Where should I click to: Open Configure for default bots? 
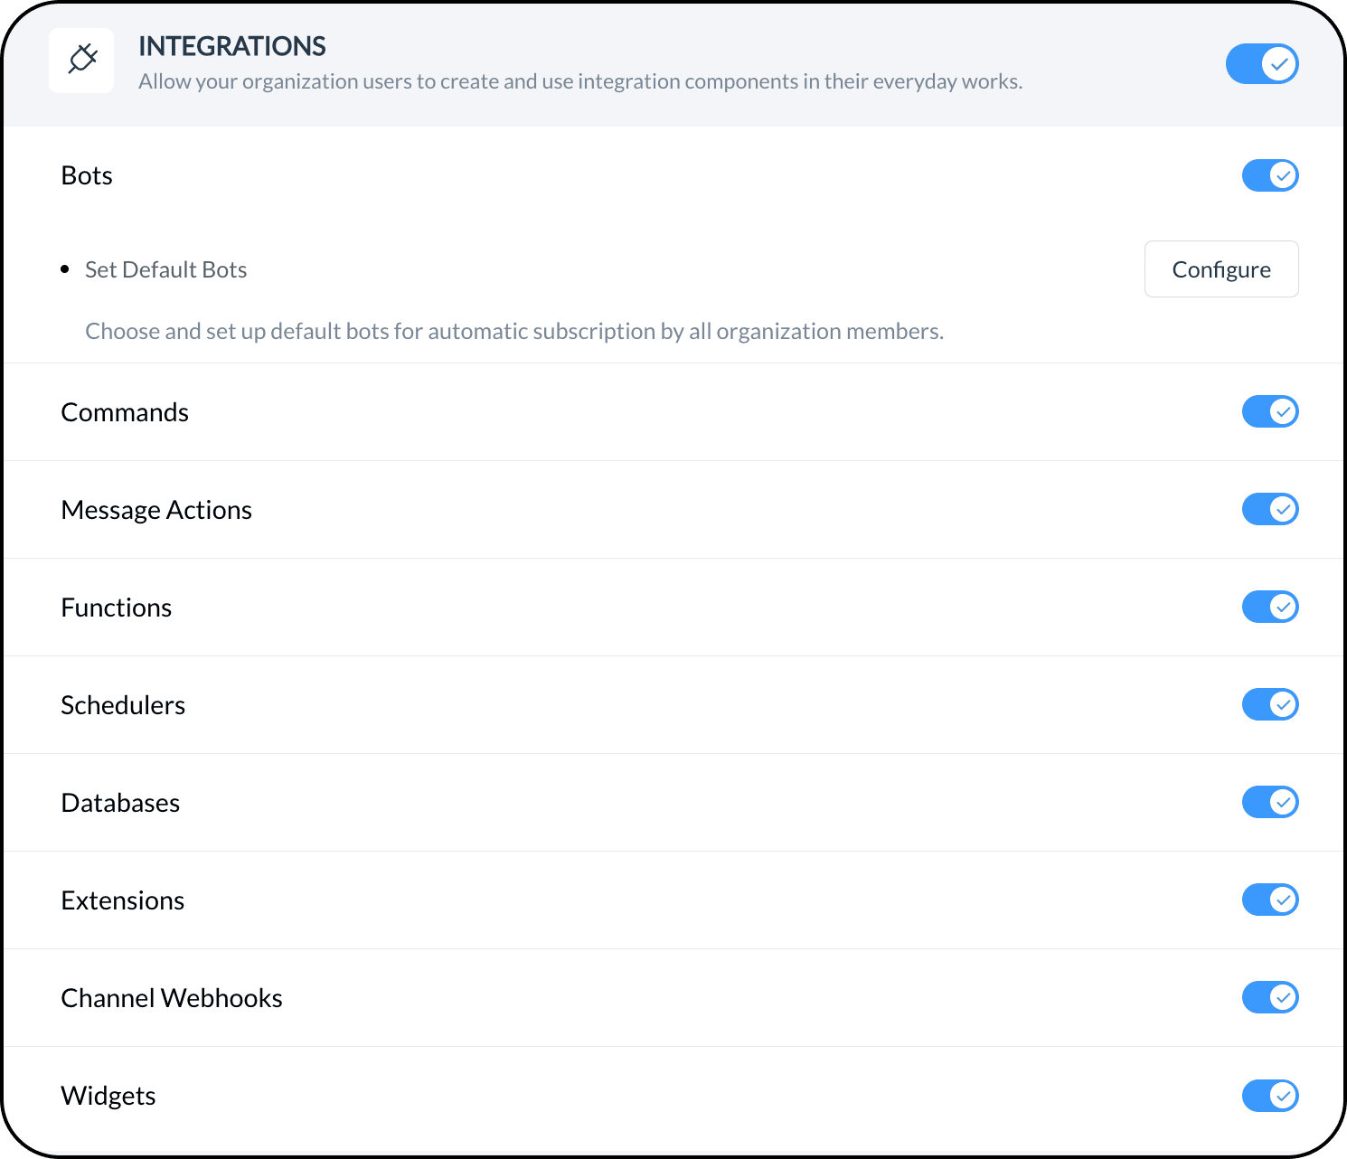point(1220,269)
